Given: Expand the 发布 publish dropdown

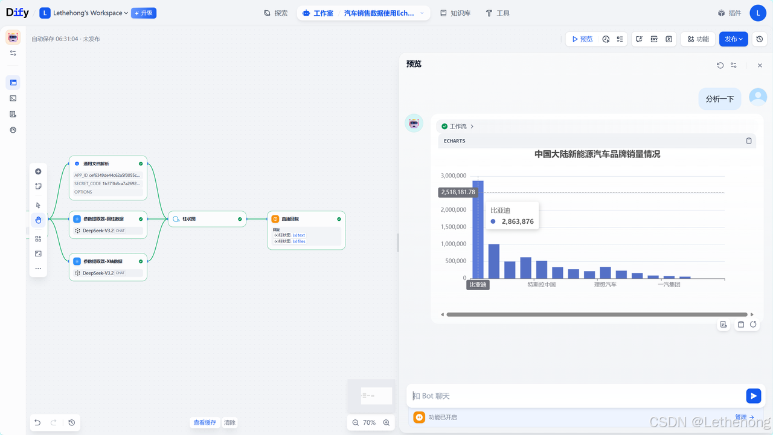Looking at the screenshot, I should (x=734, y=39).
